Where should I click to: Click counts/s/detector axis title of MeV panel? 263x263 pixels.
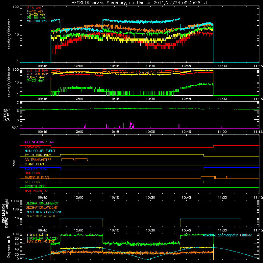click(9, 82)
